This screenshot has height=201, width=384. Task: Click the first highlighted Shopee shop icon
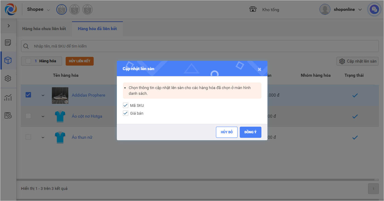[61, 10]
